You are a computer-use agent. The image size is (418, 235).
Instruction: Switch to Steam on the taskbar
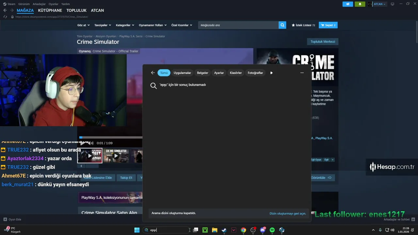[224, 230]
